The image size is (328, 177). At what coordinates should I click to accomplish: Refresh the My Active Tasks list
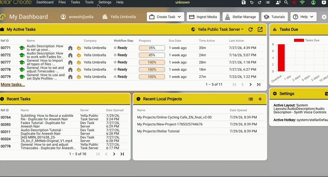pos(251,29)
